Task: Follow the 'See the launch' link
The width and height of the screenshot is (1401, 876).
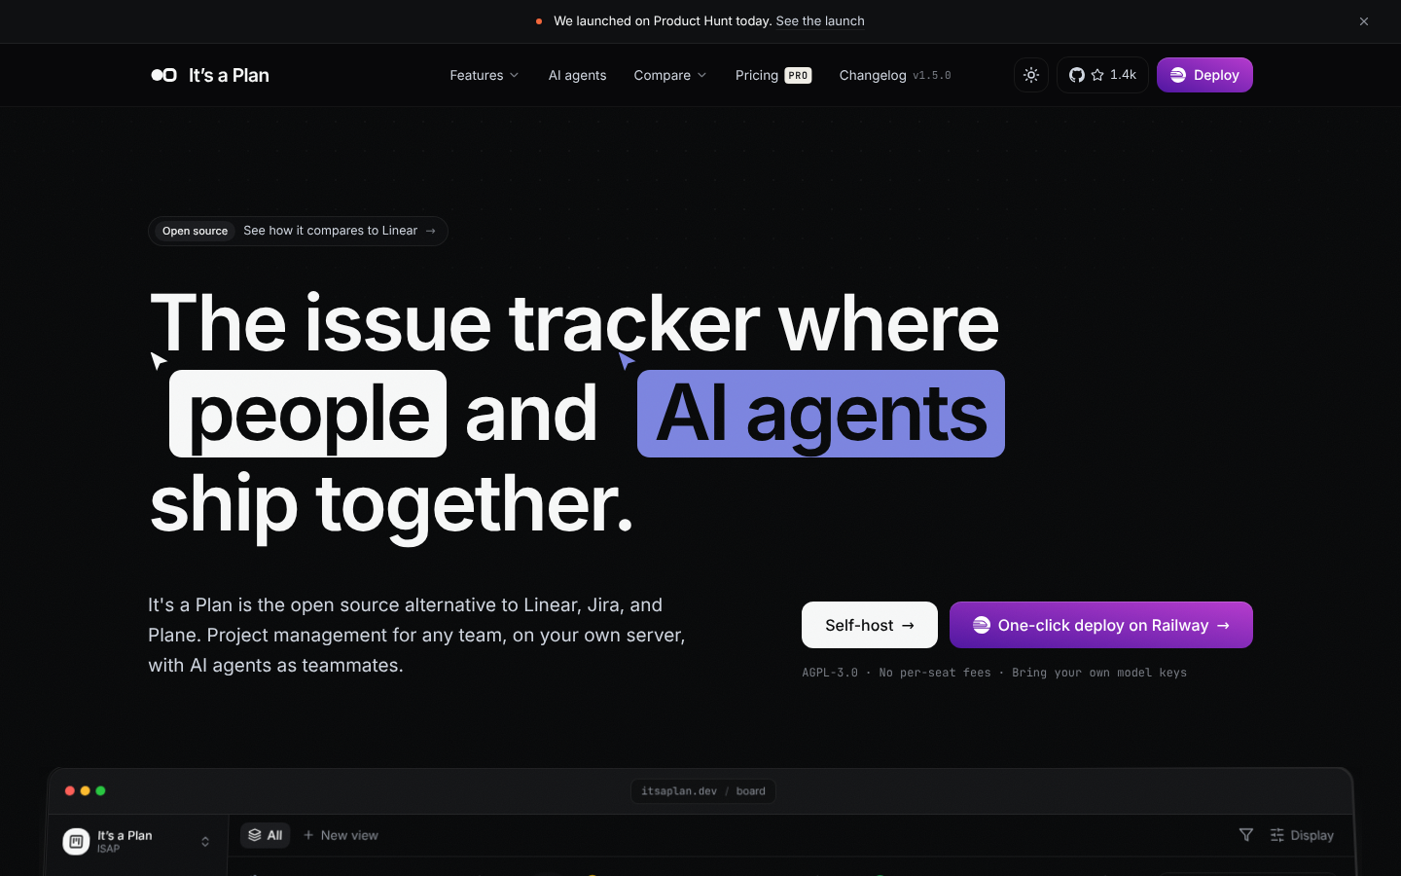Action: pyautogui.click(x=820, y=20)
